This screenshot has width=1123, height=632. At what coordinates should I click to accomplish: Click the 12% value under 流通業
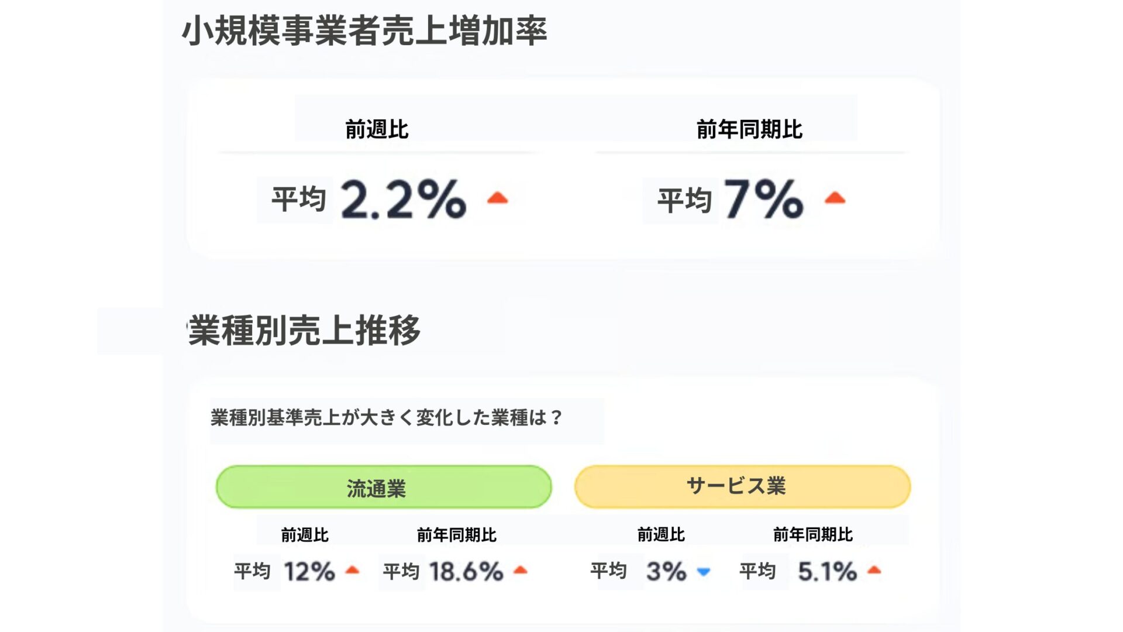click(x=309, y=571)
